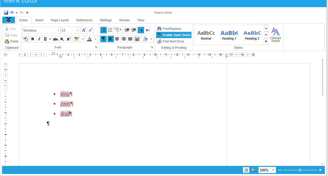Apply the Heading 1 style

click(x=229, y=35)
